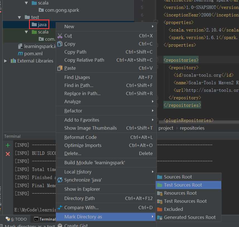Open the Mark Directory as submenu
Viewport: 239px width, 227px height.
tap(106, 217)
